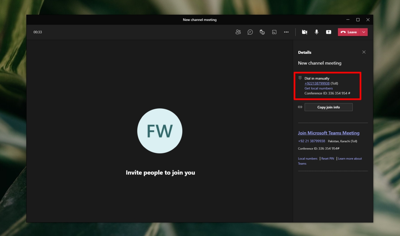Open Get local numbers link
Viewport: 400px width, 236px height.
tap(319, 88)
